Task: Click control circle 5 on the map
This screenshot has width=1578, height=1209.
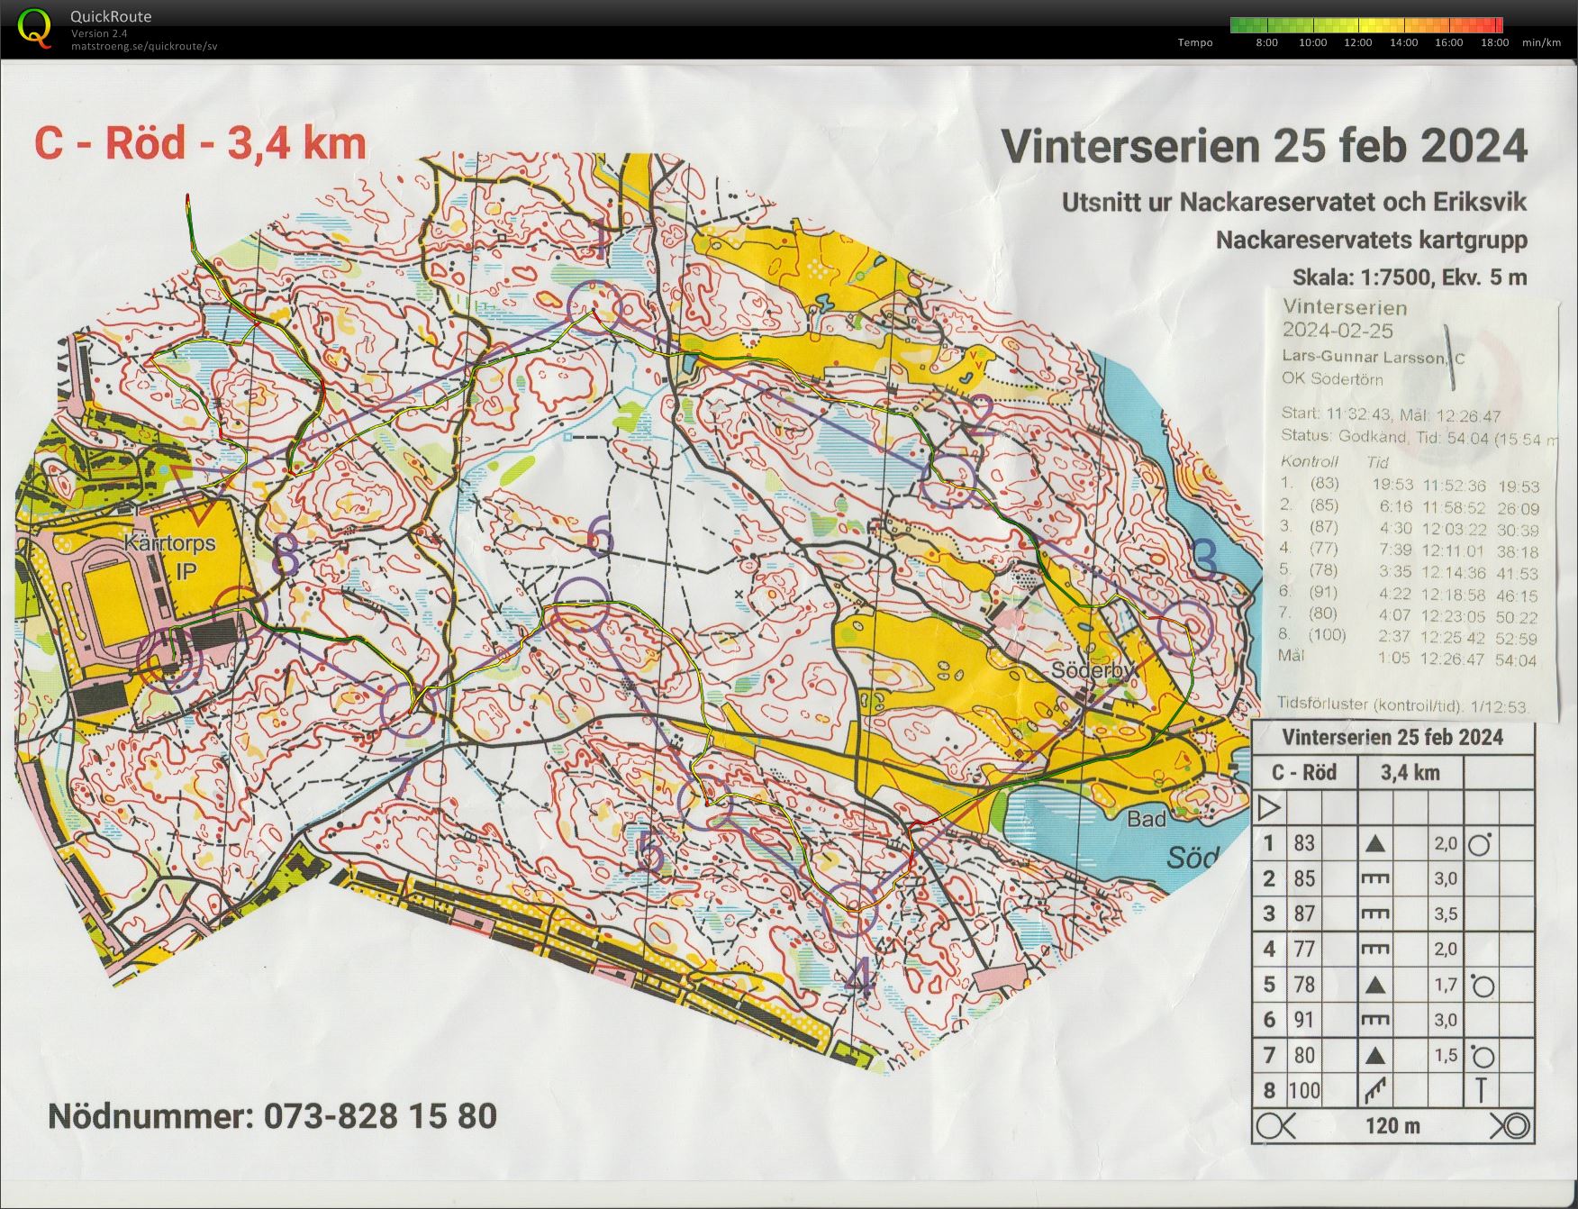Action: (x=706, y=801)
